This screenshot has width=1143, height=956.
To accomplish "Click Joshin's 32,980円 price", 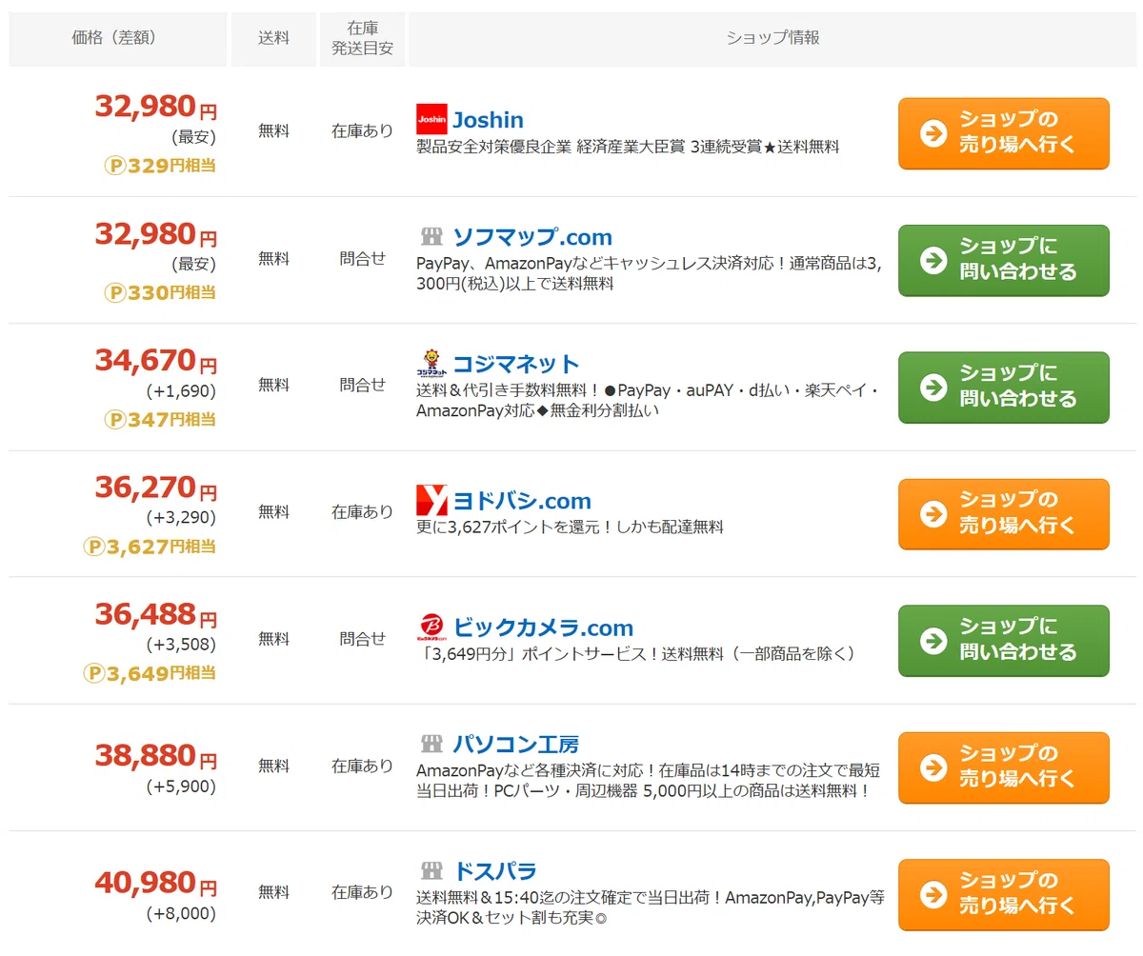I will 156,106.
